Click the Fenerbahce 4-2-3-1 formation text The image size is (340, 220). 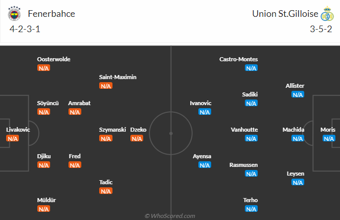coord(25,29)
